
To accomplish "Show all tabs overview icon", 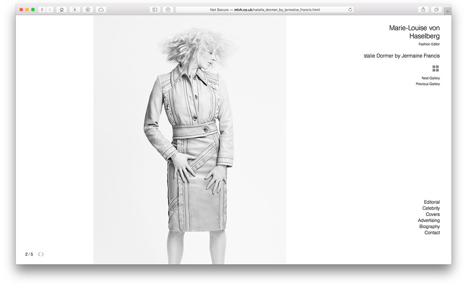I will tap(436, 10).
